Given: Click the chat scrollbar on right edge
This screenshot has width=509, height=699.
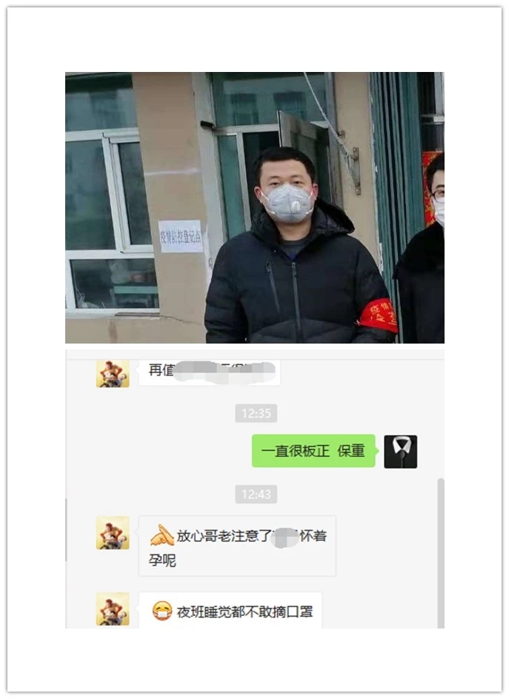Looking at the screenshot, I should (441, 553).
